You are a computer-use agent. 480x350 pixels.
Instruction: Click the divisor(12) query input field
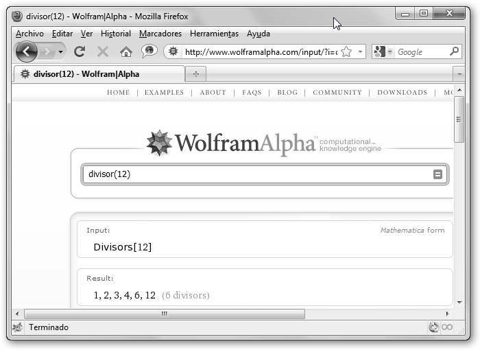[x=257, y=174]
